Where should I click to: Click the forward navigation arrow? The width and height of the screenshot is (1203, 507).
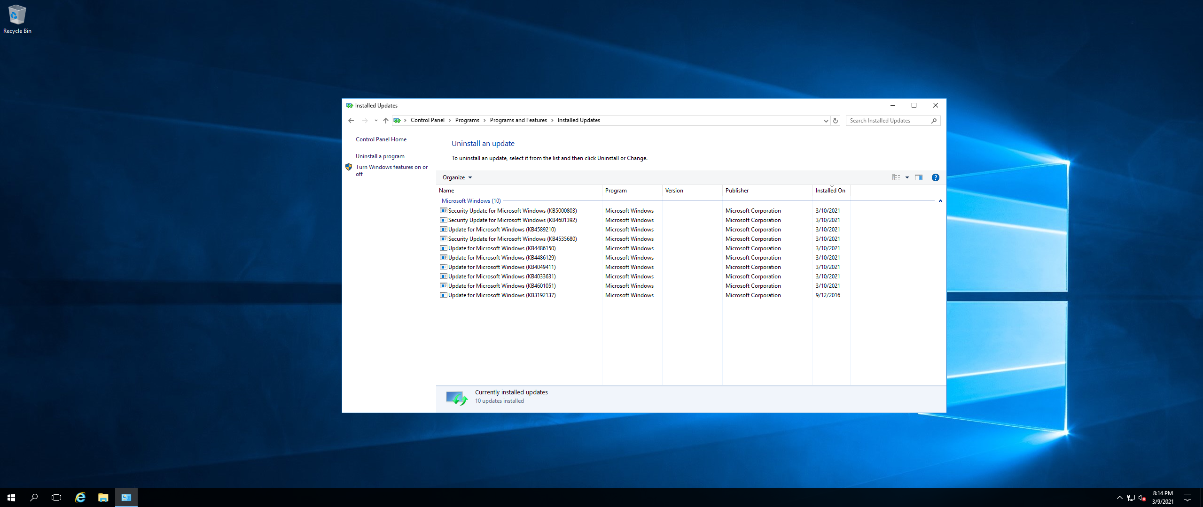pyautogui.click(x=365, y=121)
